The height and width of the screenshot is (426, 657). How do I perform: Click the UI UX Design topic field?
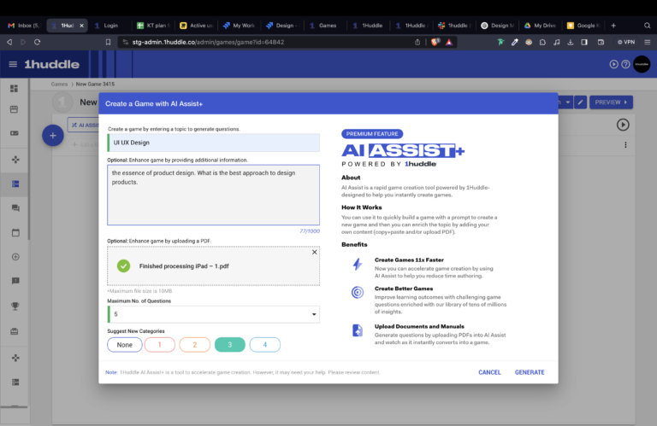213,143
